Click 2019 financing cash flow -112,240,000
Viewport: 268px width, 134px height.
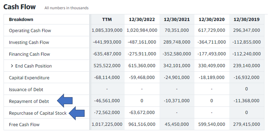(x=247, y=54)
